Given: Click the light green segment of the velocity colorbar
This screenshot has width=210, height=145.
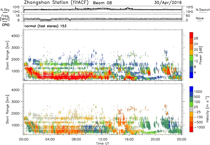Looking at the screenshot, I should click(191, 104).
